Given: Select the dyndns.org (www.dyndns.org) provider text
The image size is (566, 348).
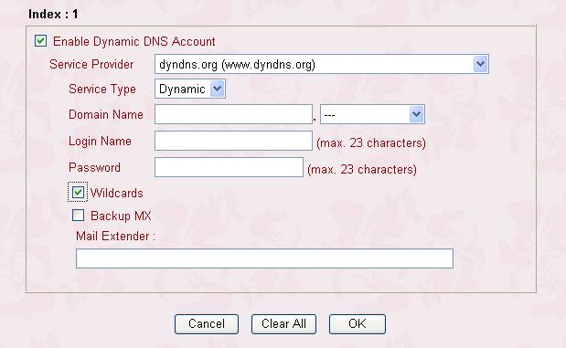Looking at the screenshot, I should pyautogui.click(x=237, y=65).
